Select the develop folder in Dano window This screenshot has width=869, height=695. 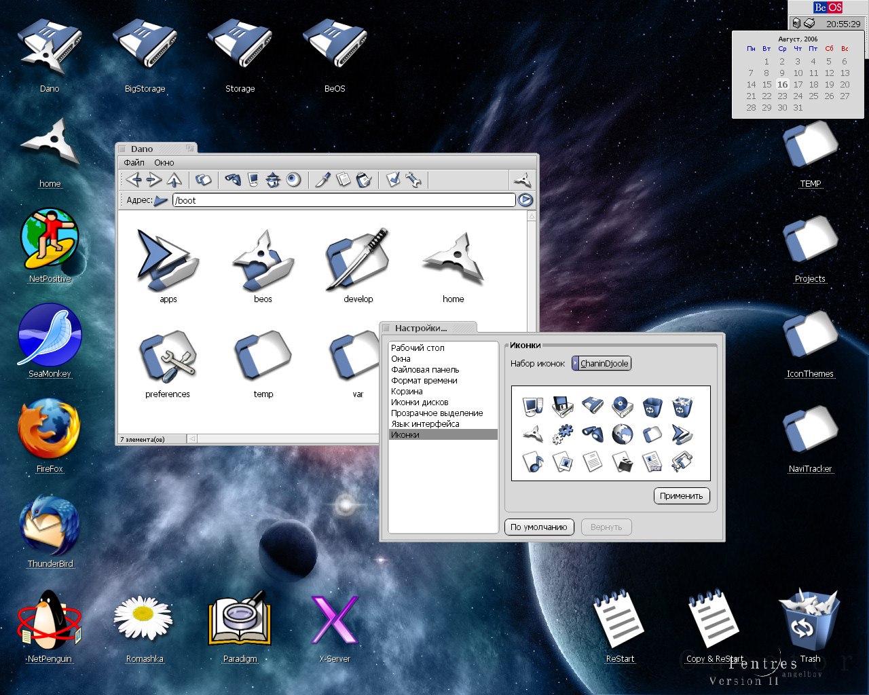click(x=358, y=266)
